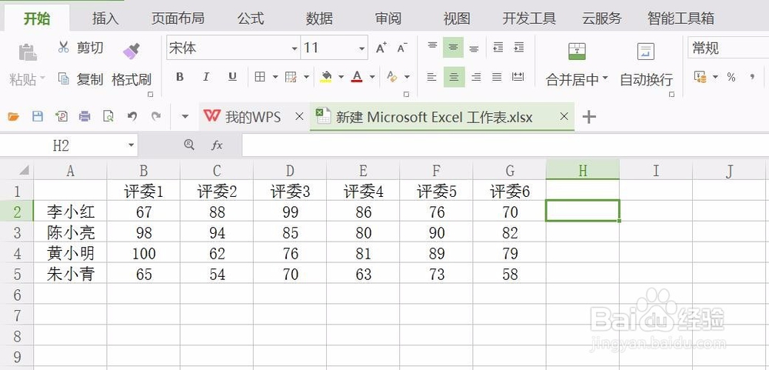Toggle Bold formatting
Image resolution: width=769 pixels, height=370 pixels.
click(x=180, y=77)
